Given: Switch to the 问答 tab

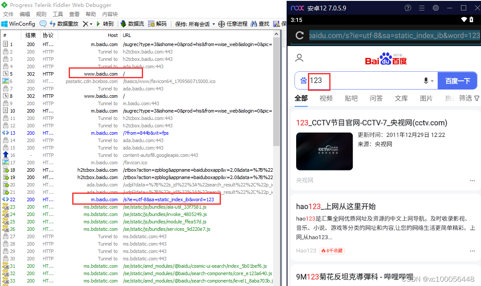Looking at the screenshot, I should [376, 98].
